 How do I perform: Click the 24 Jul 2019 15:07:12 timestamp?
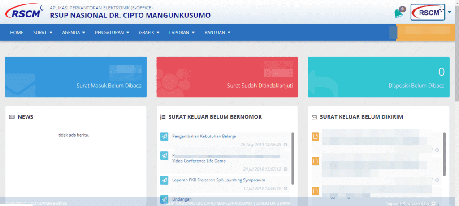point(262,169)
